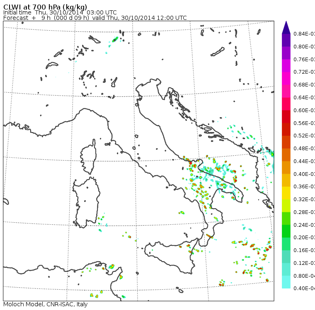This screenshot has width=315, height=310.
Task: Click the "Forecast + 9 h" valid-time line
Action: coord(95,18)
